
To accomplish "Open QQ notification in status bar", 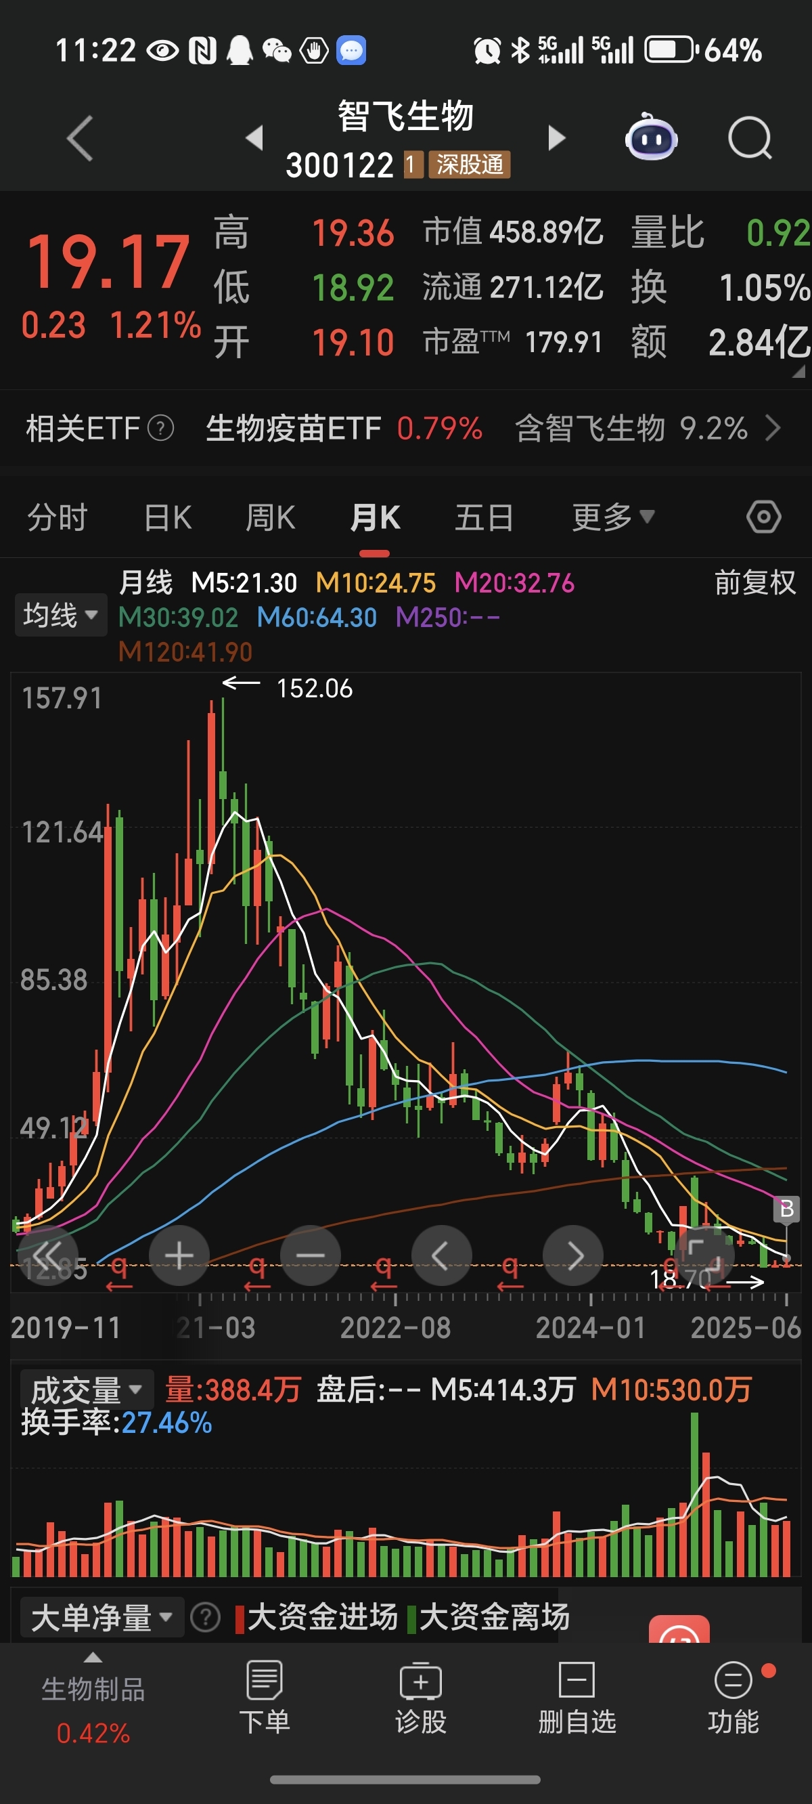I will [240, 50].
